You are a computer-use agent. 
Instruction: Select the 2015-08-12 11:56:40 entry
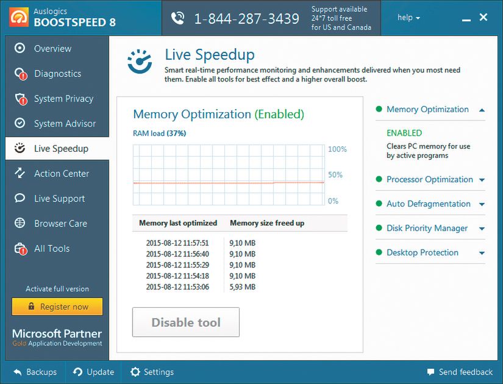[177, 254]
